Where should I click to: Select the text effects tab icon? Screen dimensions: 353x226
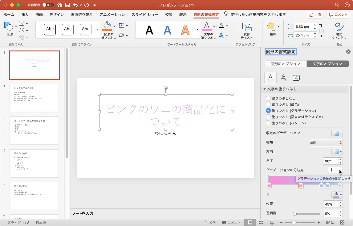[x=283, y=78]
